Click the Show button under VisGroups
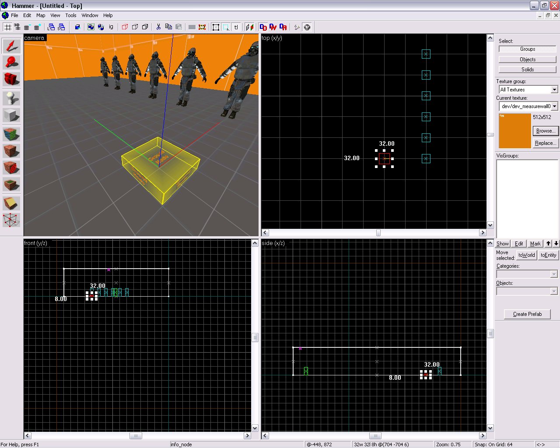This screenshot has width=560, height=448. pyautogui.click(x=503, y=244)
